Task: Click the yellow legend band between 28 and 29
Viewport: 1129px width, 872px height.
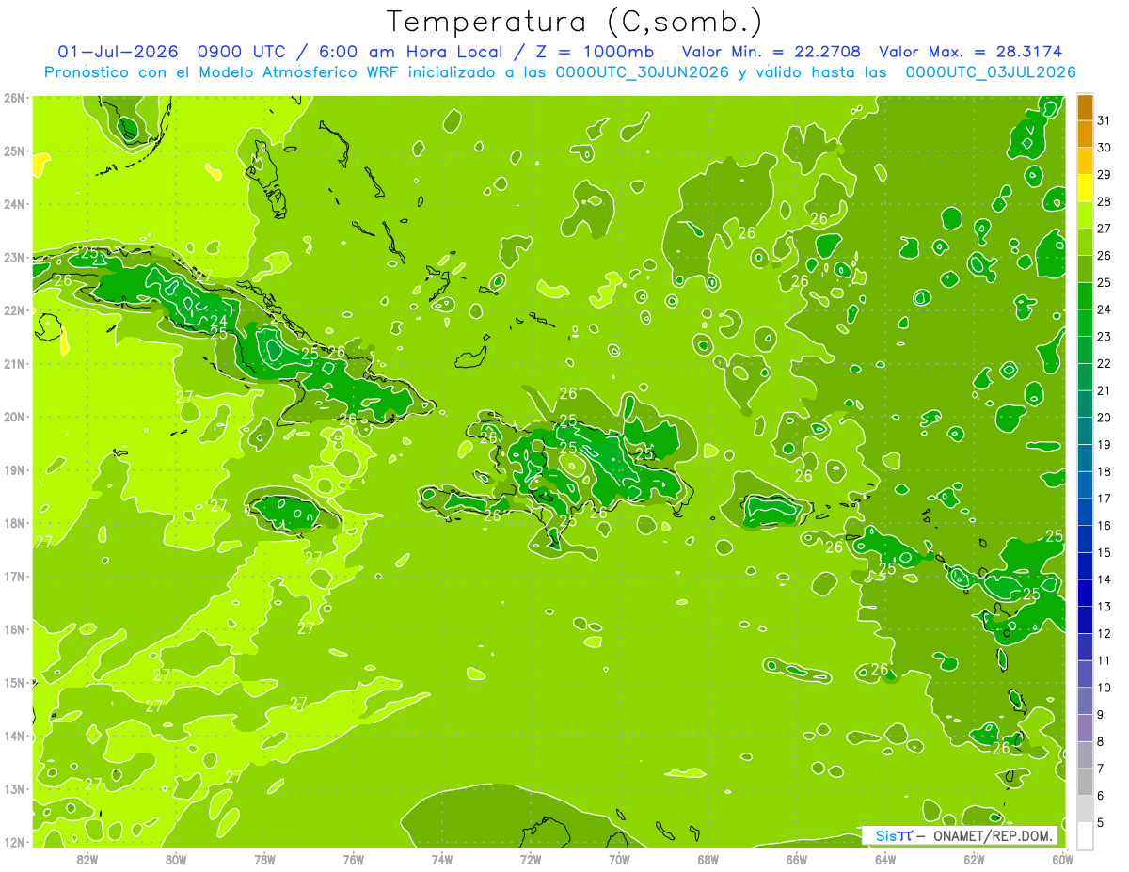Action: pos(1085,188)
